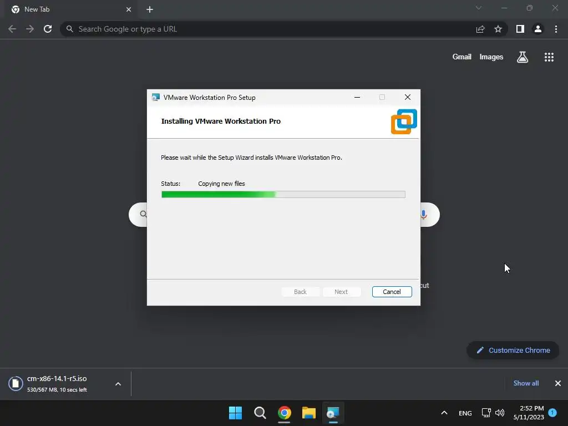Screen dimensions: 568x426
Task: Open Chrome profile menu
Action: 538,29
